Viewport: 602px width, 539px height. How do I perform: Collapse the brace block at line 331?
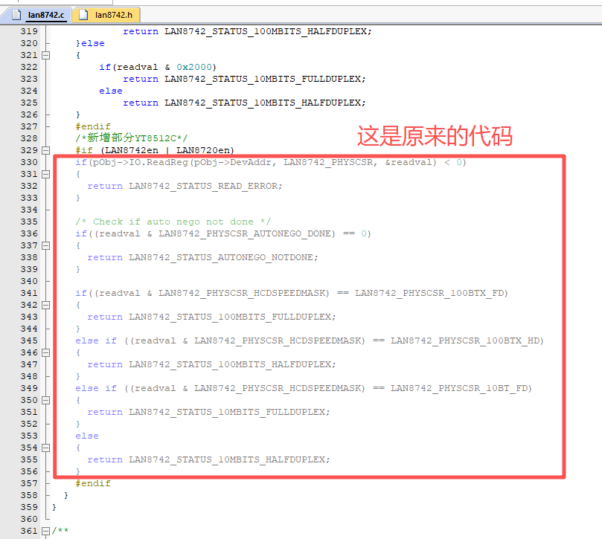(45, 174)
